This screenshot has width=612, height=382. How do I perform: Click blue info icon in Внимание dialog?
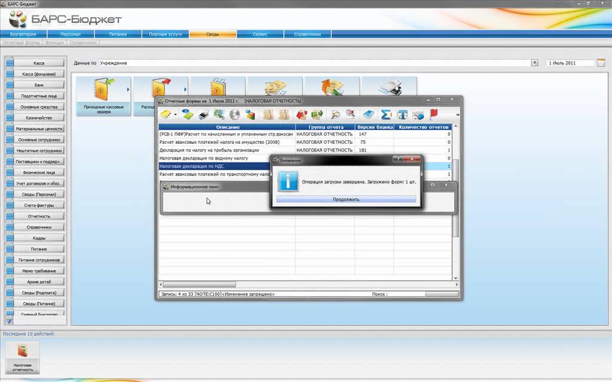pos(288,181)
